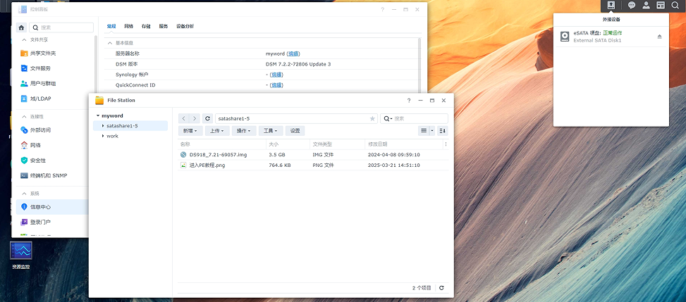This screenshot has width=686, height=302.
Task: Open File Station help question mark
Action: pyautogui.click(x=409, y=100)
